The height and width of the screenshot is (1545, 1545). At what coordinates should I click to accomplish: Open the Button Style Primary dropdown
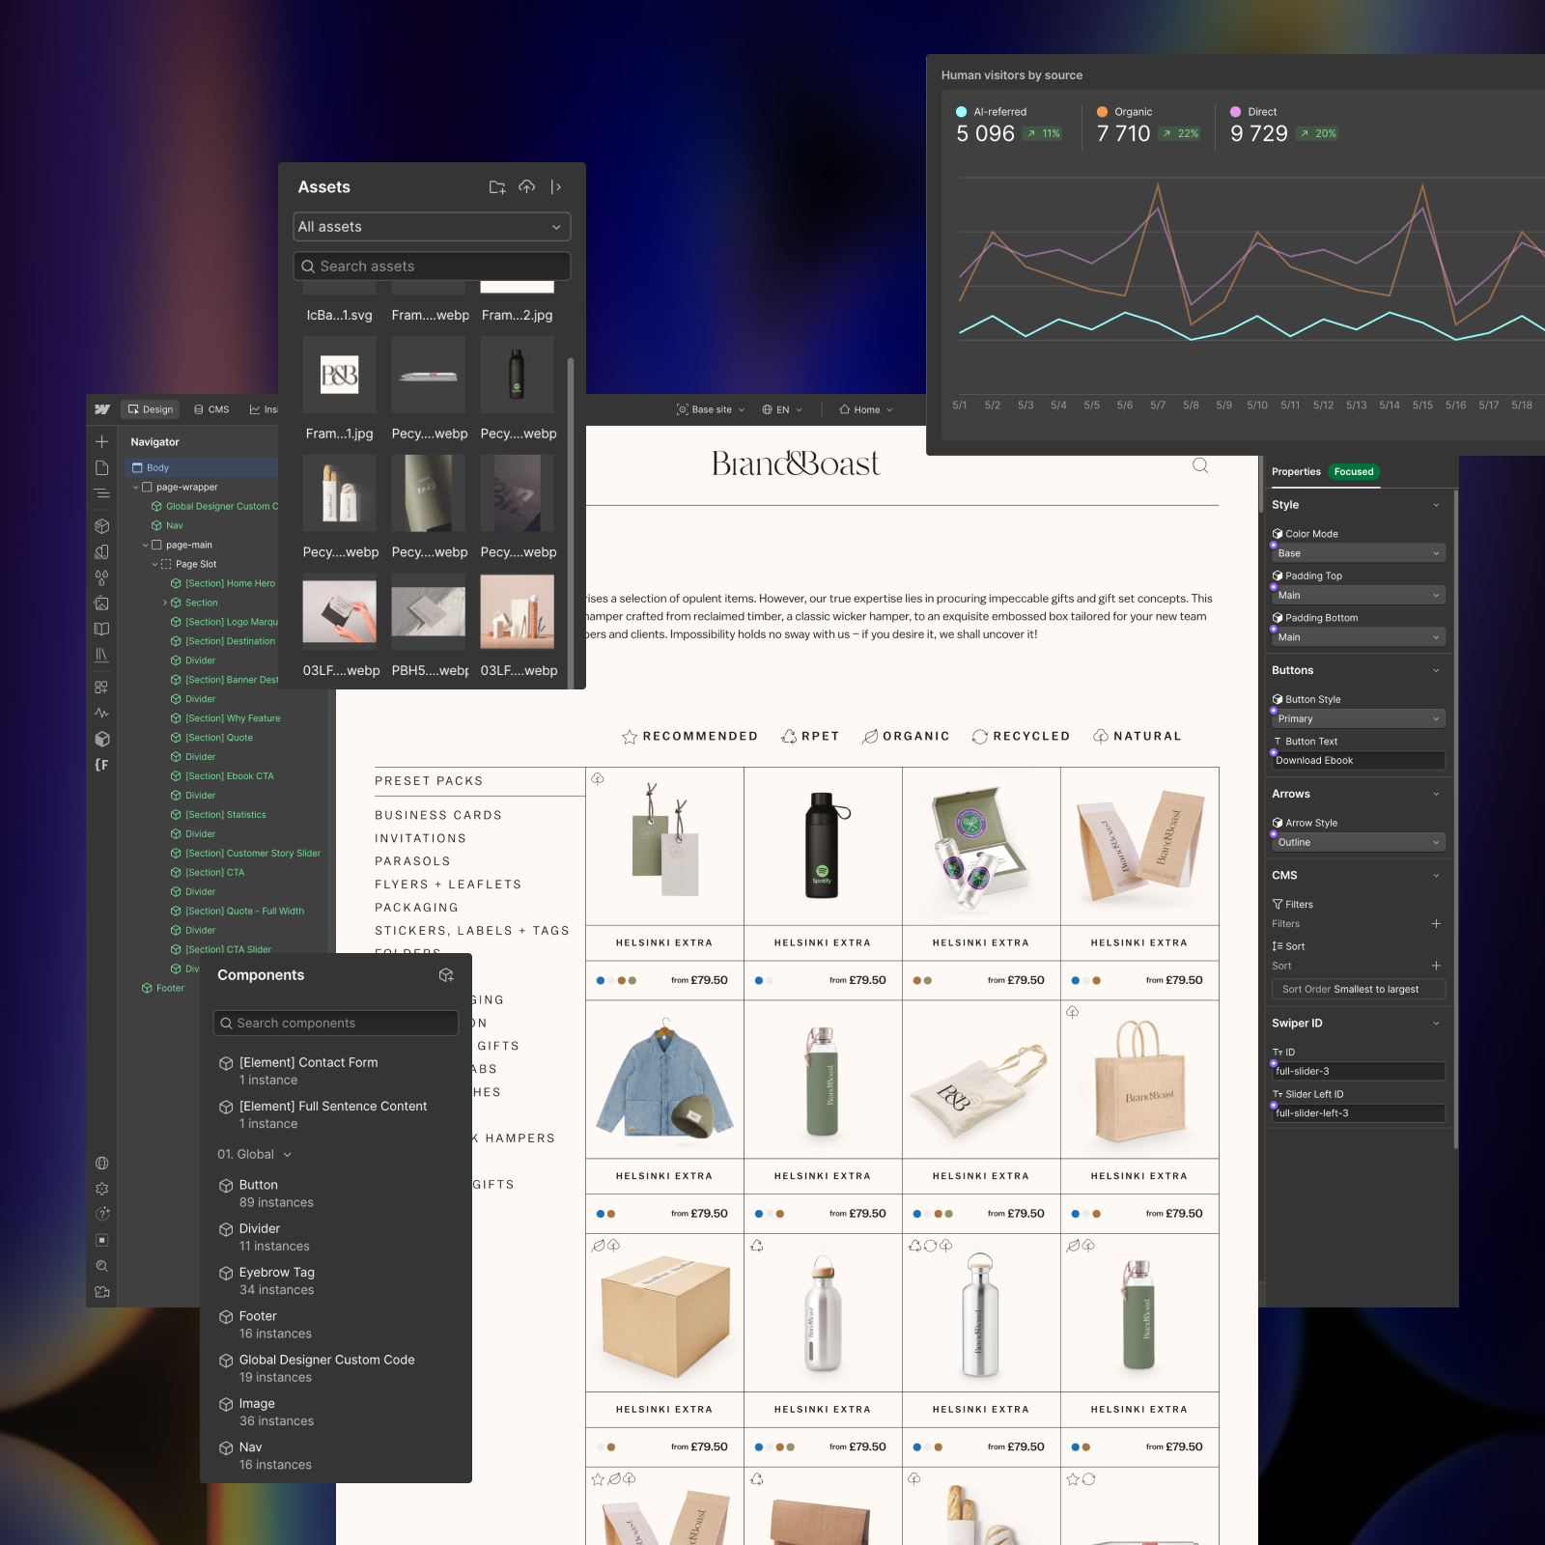[x=1358, y=719]
